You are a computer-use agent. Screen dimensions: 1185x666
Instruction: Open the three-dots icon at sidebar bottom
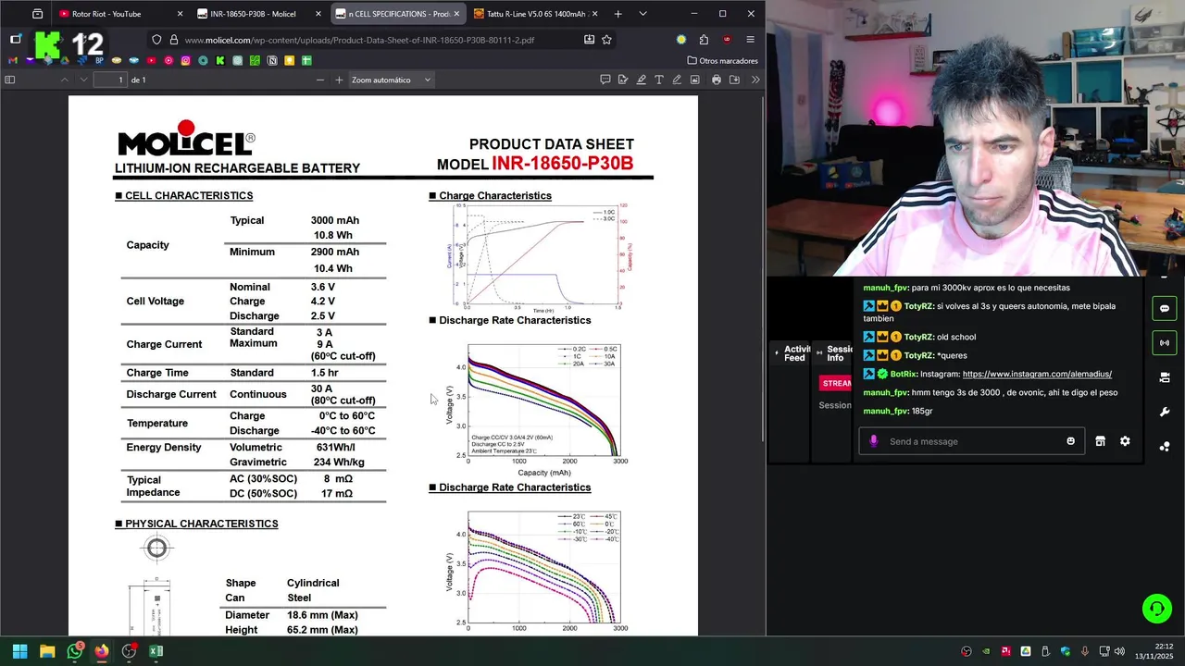click(x=1165, y=447)
